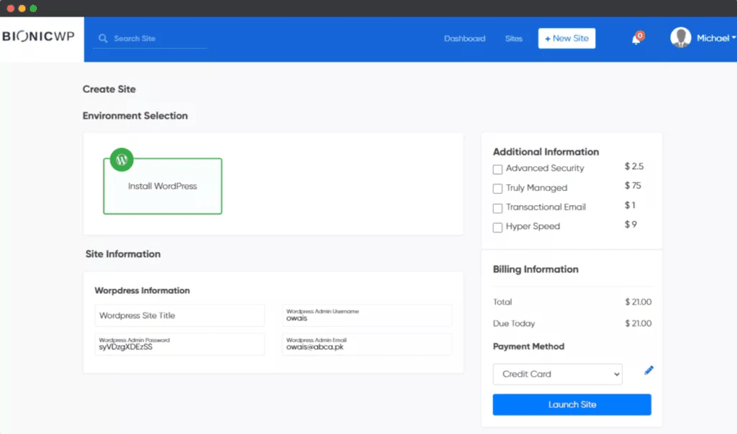Enable the Advanced Security checkbox
Image resolution: width=737 pixels, height=434 pixels.
(497, 169)
